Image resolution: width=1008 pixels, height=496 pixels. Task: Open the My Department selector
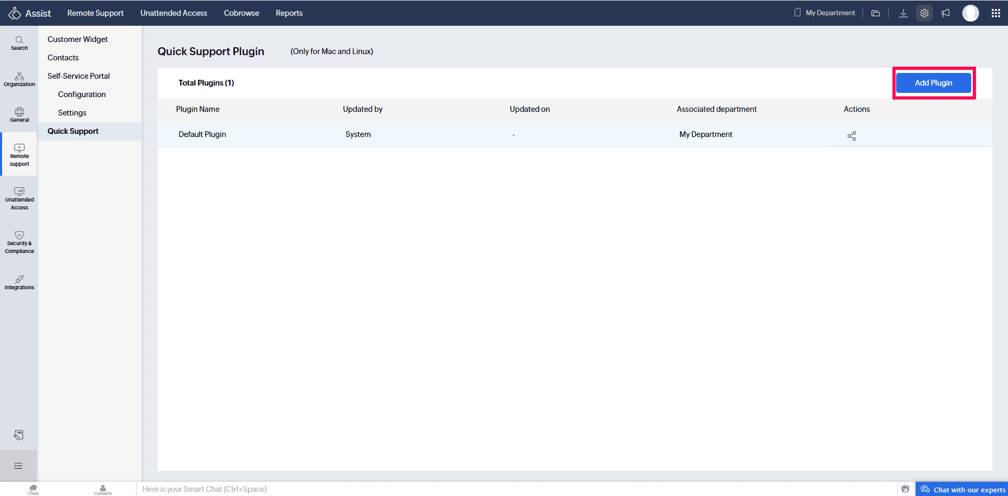[x=825, y=13]
